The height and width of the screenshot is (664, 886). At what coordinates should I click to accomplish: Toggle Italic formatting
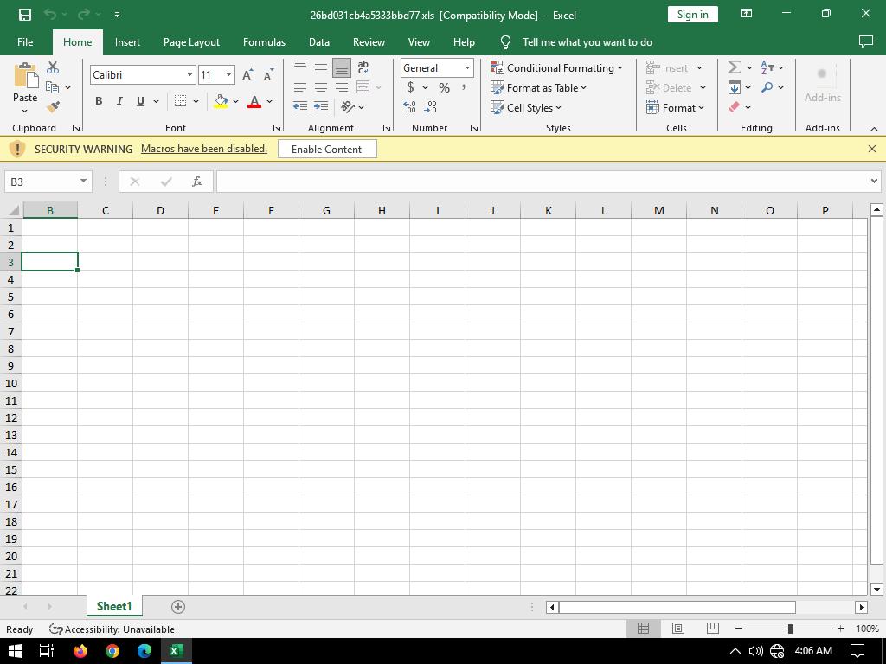tap(119, 101)
